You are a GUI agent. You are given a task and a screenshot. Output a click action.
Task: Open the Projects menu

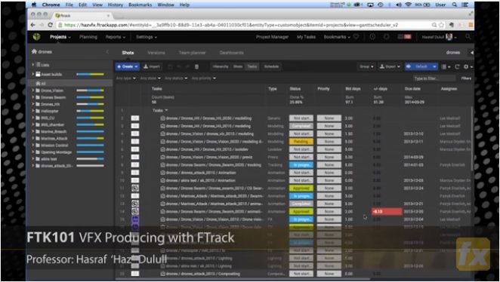coord(60,37)
